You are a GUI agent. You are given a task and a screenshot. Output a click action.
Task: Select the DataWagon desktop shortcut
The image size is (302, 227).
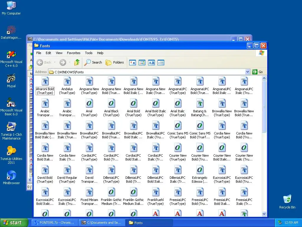[x=11, y=33]
